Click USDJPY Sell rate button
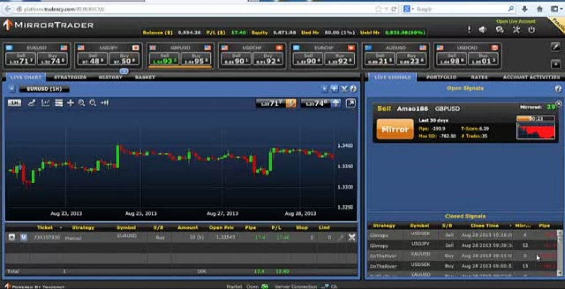Image resolution: width=565 pixels, height=289 pixels. [x=92, y=59]
